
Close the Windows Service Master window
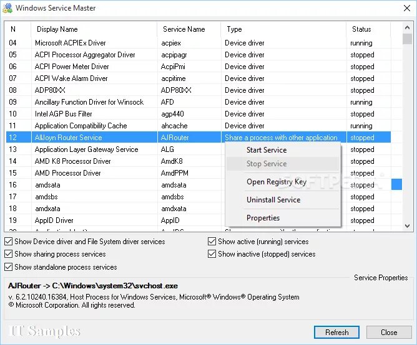point(407,8)
